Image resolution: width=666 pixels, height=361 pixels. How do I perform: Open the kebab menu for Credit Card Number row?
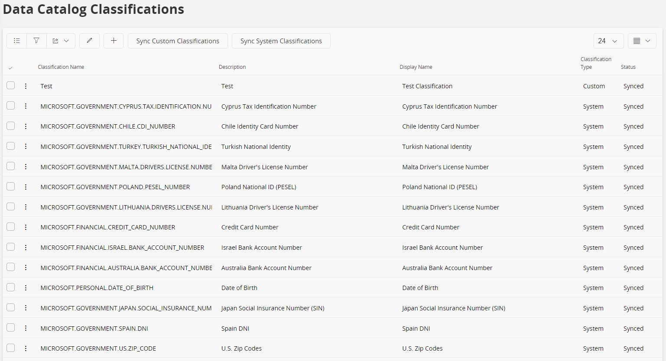pyautogui.click(x=26, y=227)
